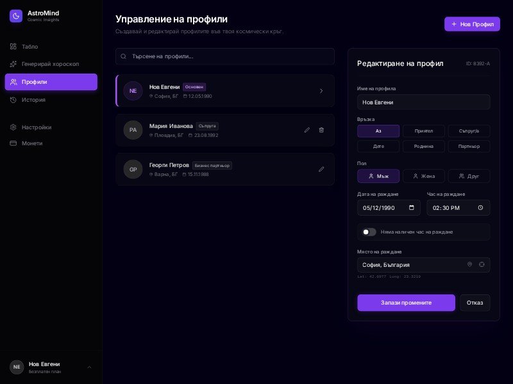Click the edit pencil for Георги Петров
Viewport: 513px width, 384px height.
(321, 169)
